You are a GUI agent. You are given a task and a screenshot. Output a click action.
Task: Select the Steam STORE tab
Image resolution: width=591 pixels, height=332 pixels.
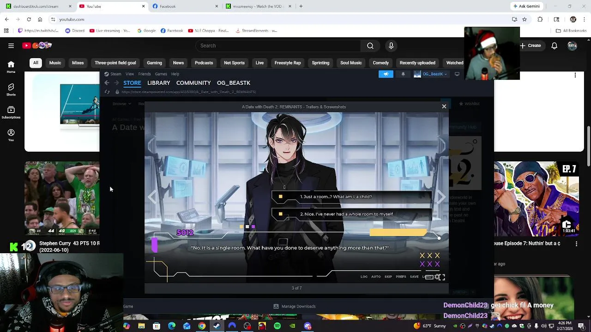click(132, 83)
